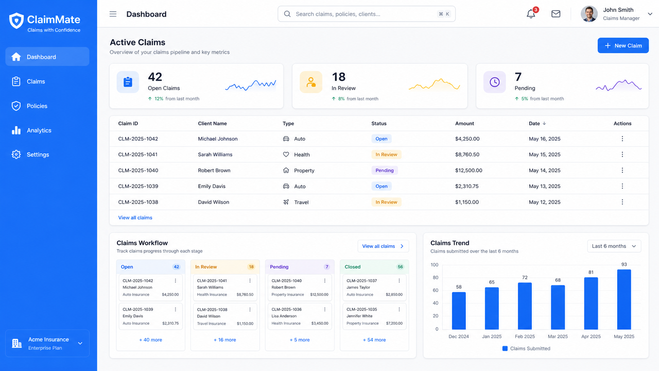Sort the table by Date column
This screenshot has width=659, height=371.
(x=537, y=124)
